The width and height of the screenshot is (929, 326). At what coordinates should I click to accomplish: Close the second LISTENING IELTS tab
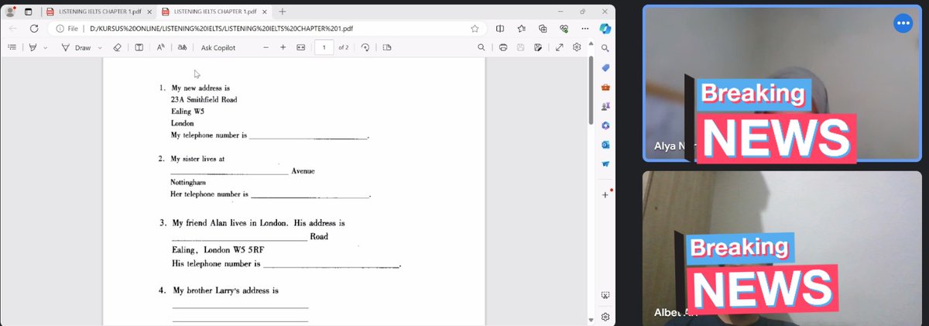click(x=266, y=12)
